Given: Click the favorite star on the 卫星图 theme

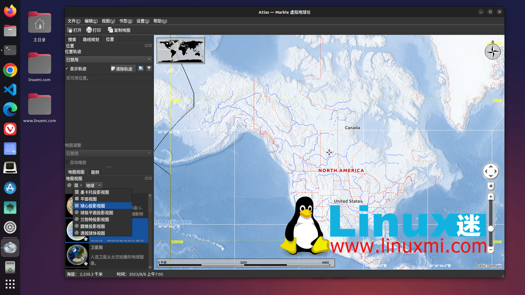Looking at the screenshot, I should (86, 264).
